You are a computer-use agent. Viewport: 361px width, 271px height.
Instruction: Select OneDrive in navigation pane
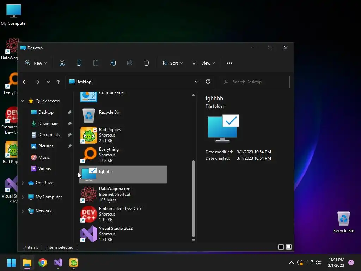click(44, 183)
